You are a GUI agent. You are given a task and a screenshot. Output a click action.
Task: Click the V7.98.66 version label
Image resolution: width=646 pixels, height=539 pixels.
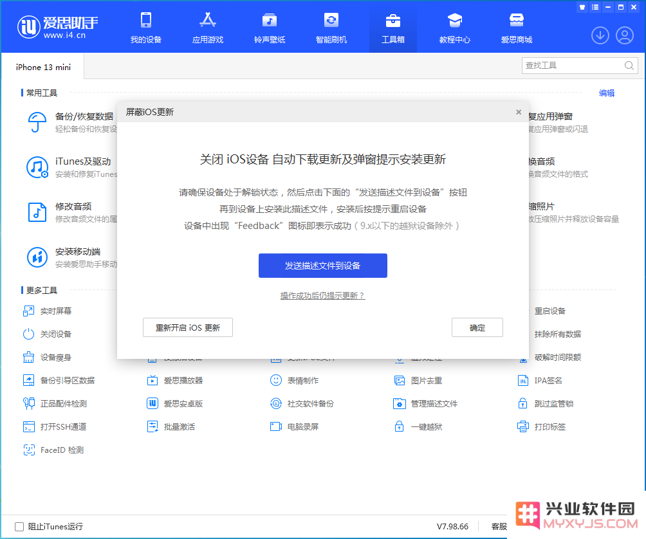tap(452, 526)
